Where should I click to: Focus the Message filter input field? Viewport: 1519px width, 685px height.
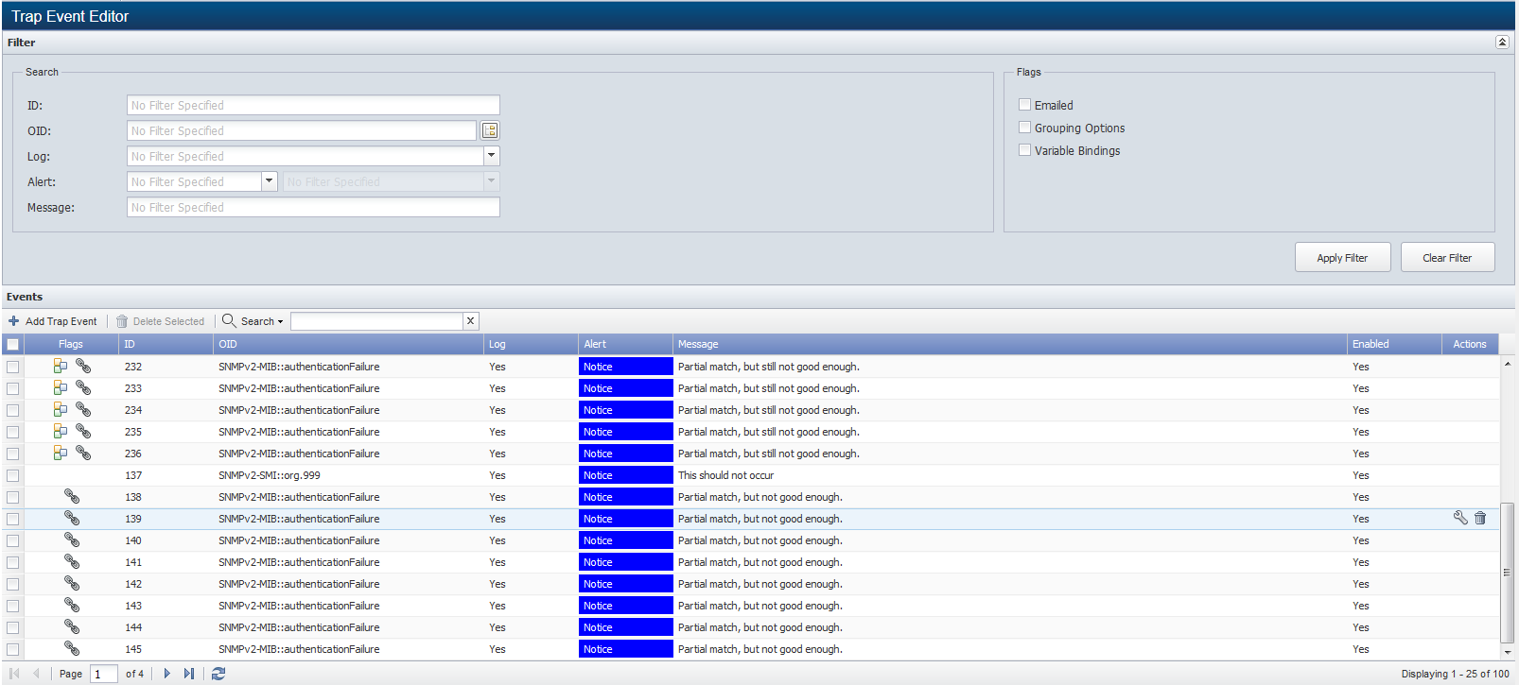(x=313, y=207)
